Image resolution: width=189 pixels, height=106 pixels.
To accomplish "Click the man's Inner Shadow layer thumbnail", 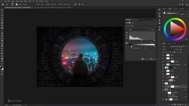I will click(x=168, y=65).
